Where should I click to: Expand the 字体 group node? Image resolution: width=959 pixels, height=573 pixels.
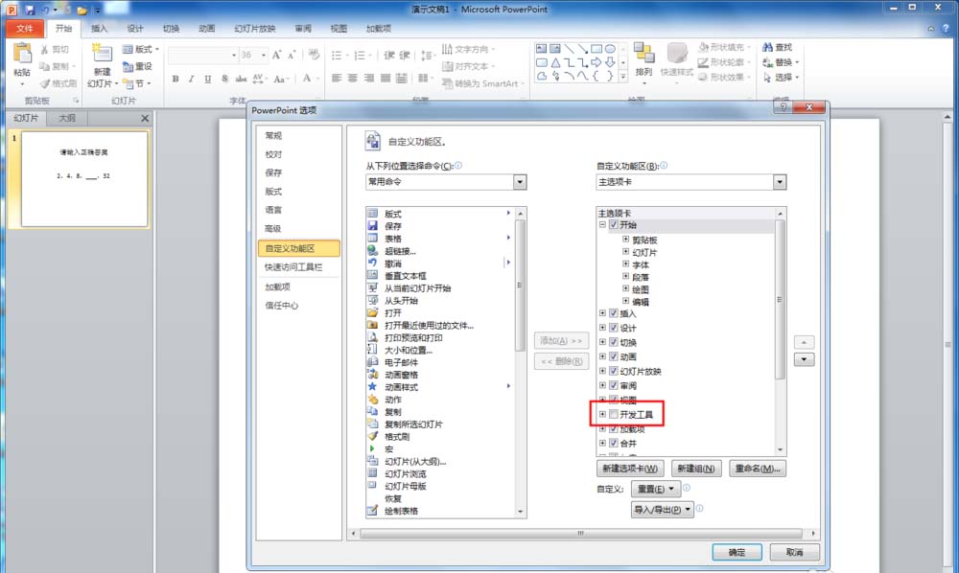pos(625,264)
